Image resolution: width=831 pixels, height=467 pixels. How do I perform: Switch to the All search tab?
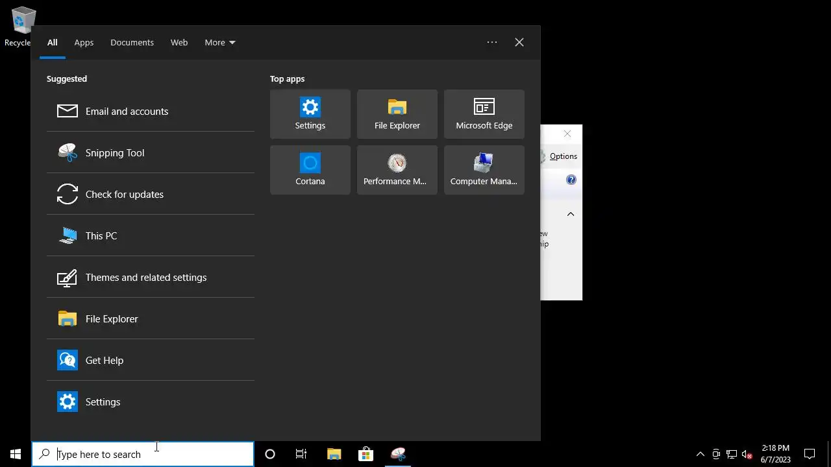click(53, 42)
